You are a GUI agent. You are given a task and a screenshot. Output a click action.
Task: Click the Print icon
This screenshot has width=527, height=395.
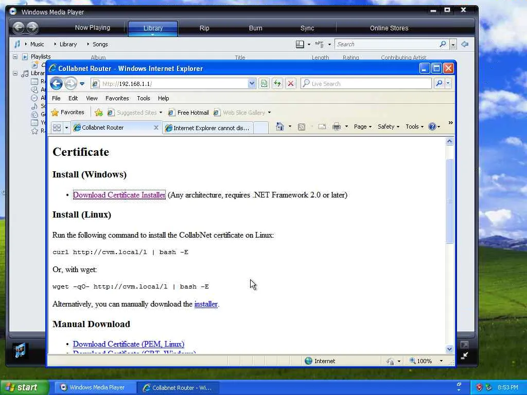337,127
